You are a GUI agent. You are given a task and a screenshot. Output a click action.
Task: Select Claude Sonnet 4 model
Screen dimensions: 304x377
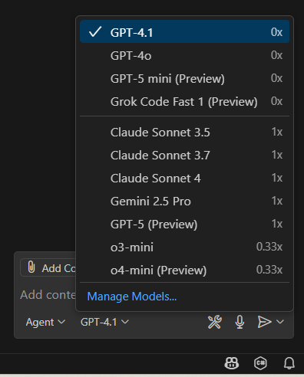click(x=184, y=178)
